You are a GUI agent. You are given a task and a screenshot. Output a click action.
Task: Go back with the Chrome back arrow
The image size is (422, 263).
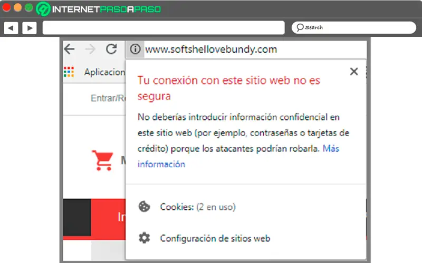(70, 49)
